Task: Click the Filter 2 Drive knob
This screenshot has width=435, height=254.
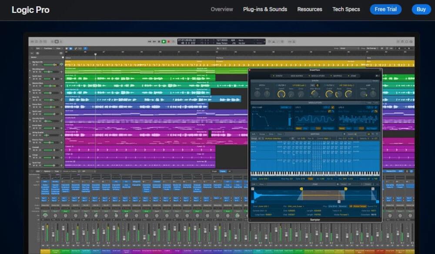Action: point(348,94)
